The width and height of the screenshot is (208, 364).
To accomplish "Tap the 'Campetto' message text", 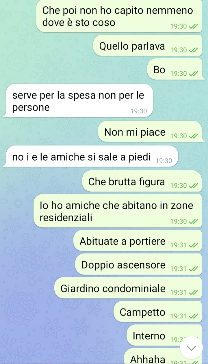I will pyautogui.click(x=143, y=312).
